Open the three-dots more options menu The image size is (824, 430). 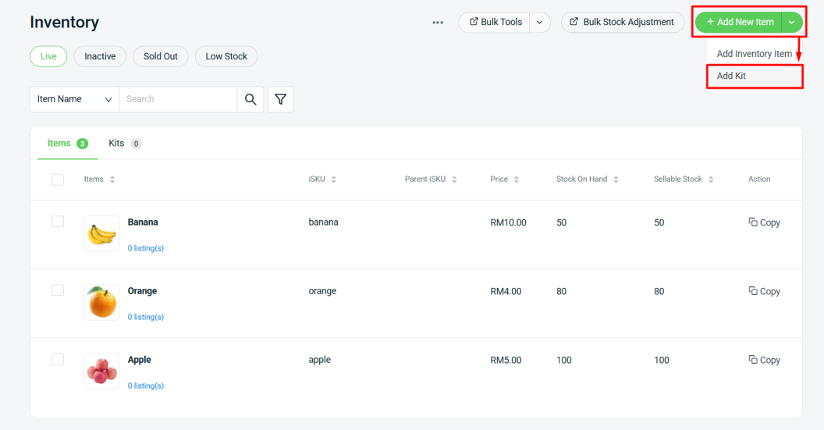click(x=438, y=23)
